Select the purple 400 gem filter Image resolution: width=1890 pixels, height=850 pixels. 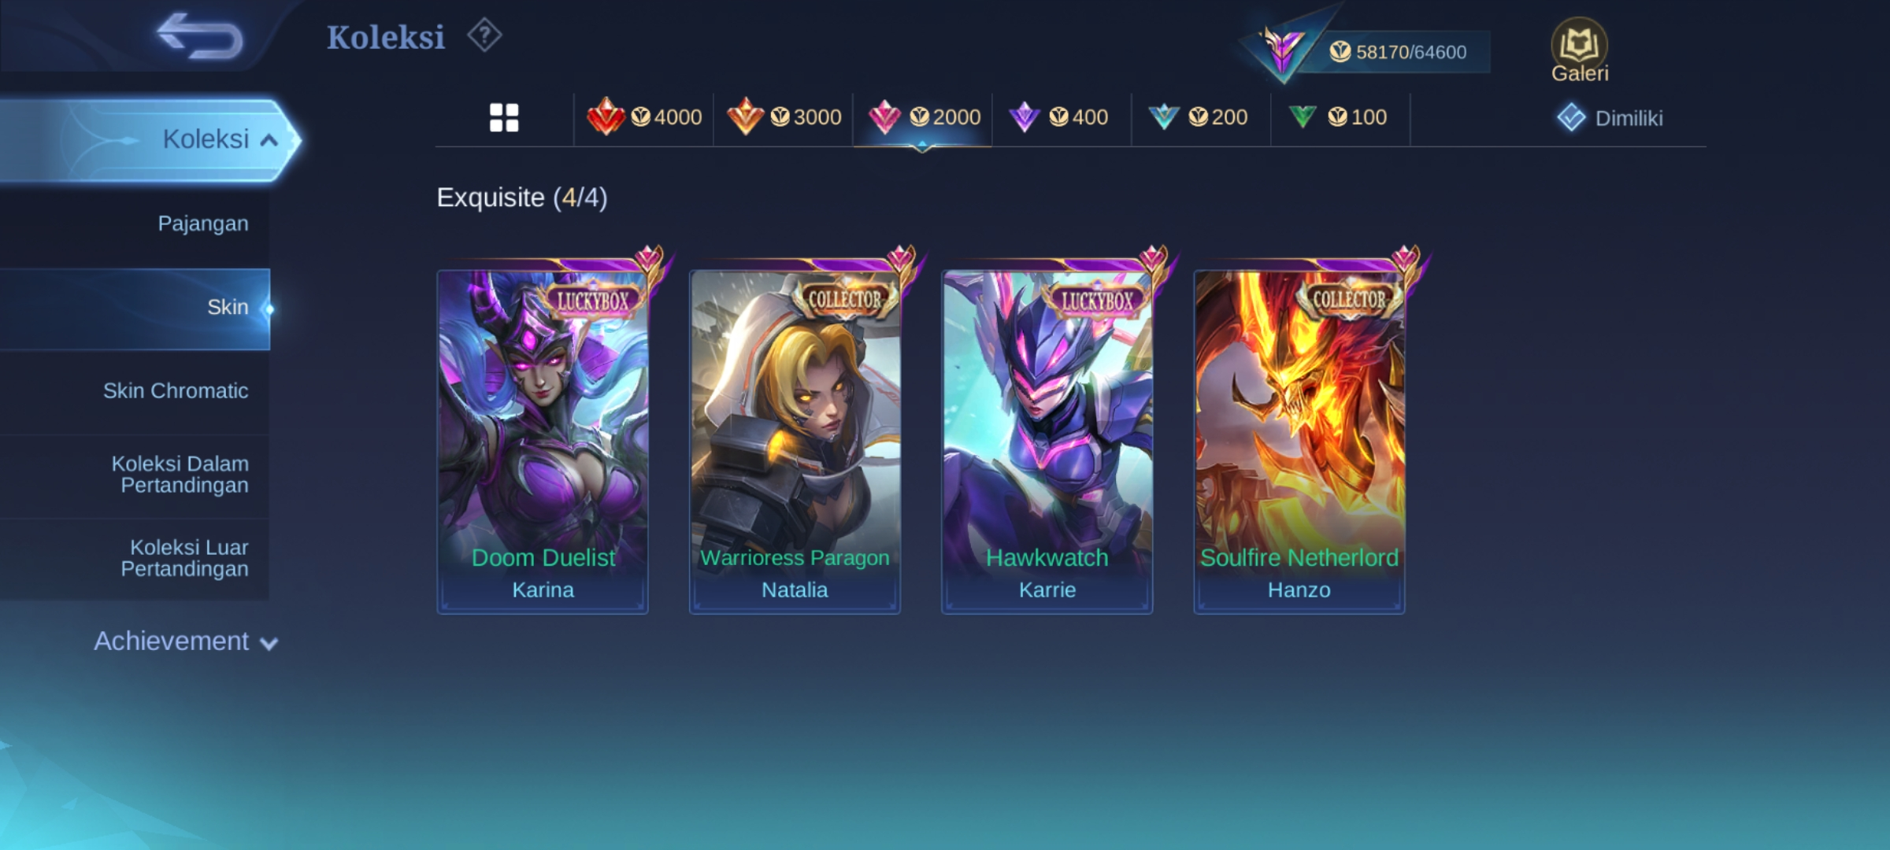pos(1058,117)
